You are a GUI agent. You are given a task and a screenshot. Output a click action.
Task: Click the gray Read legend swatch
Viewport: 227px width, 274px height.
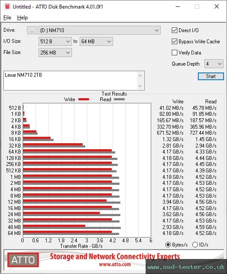pyautogui.click(x=119, y=99)
